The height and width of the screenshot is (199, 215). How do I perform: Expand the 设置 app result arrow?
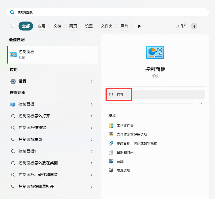coord(92,81)
